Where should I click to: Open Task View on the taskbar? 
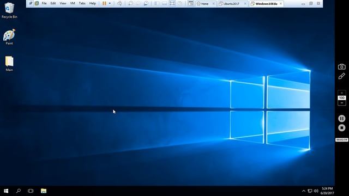click(31, 191)
